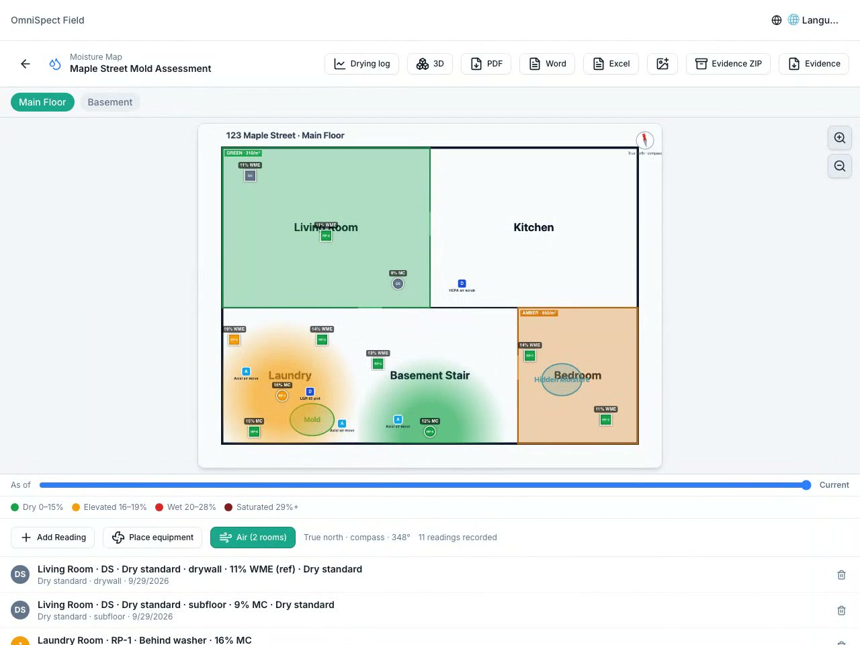Click the As of timeline slider handle
Image resolution: width=860 pixels, height=645 pixels.
pyautogui.click(x=806, y=485)
